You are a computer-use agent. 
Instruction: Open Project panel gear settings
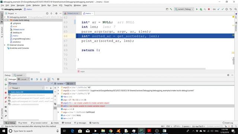coord(56,13)
